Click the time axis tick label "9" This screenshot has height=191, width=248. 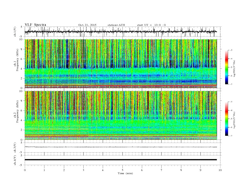pyautogui.click(x=200, y=170)
